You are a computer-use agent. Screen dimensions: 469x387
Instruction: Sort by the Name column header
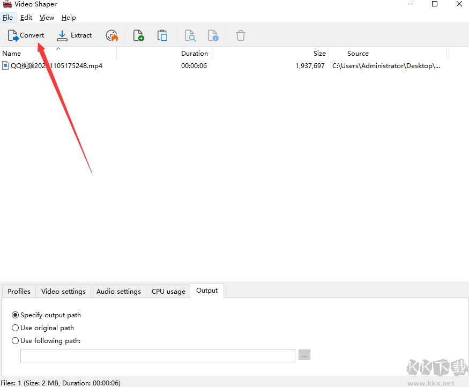58,54
